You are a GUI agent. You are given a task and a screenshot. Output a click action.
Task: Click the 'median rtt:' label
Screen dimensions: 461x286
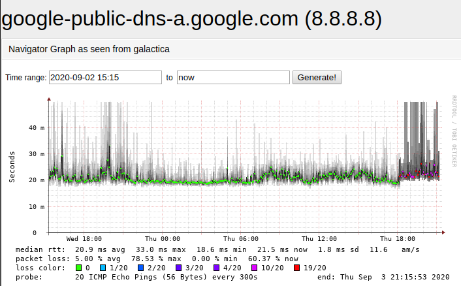pyautogui.click(x=40, y=250)
